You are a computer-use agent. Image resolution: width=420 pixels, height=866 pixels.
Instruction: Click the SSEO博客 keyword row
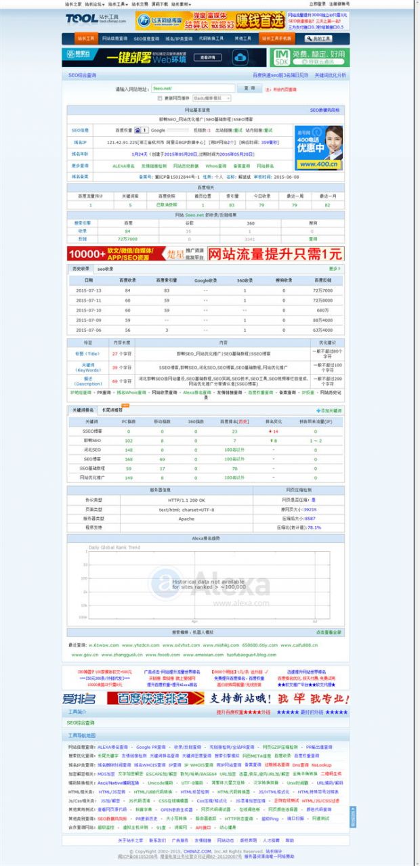pos(205,431)
